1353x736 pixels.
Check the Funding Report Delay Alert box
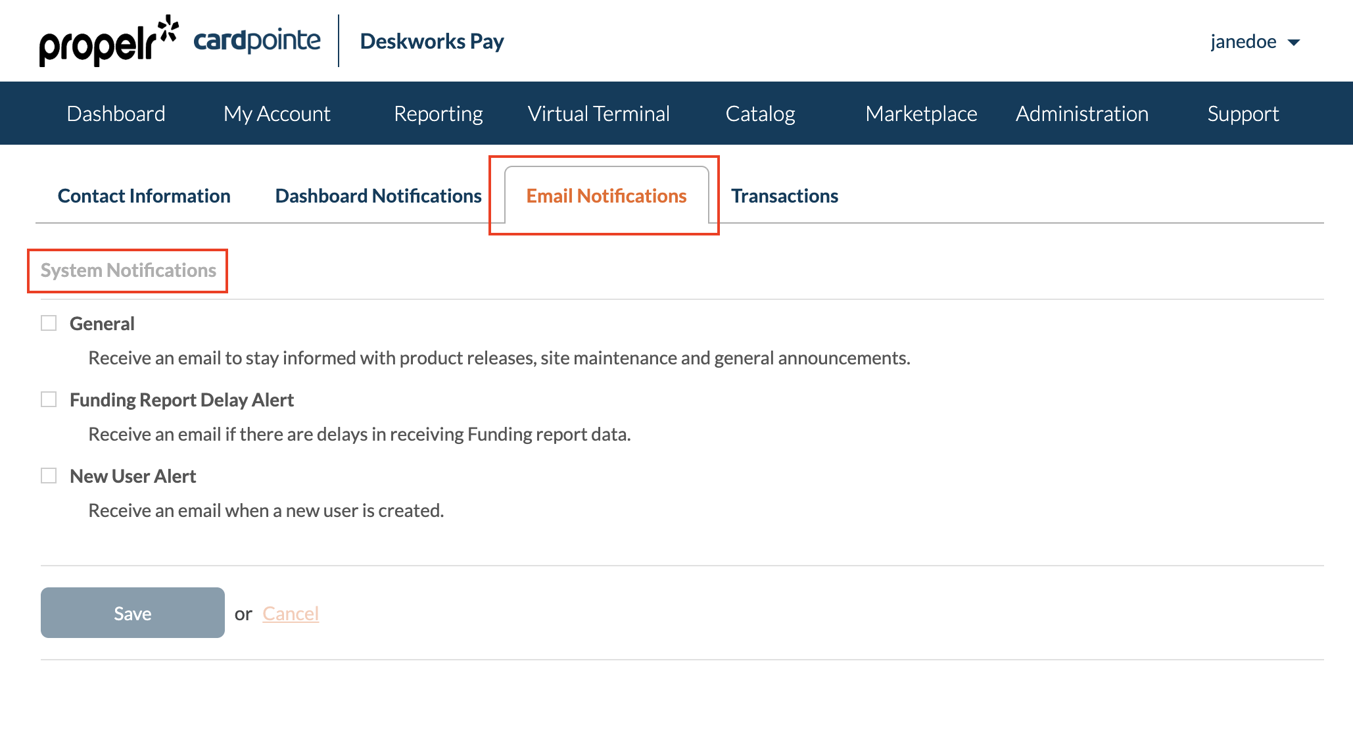coord(49,400)
